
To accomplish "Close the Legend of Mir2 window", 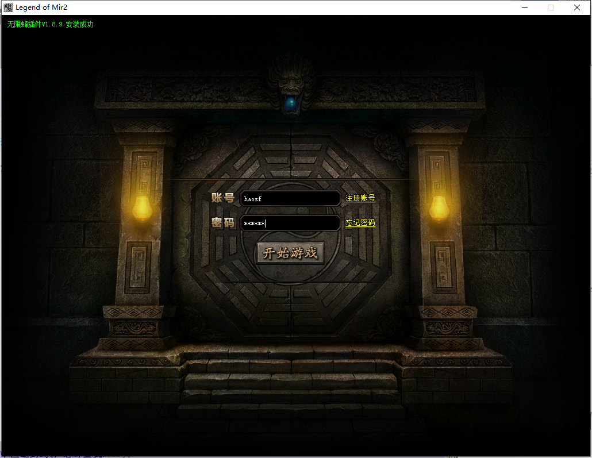I will (x=577, y=7).
